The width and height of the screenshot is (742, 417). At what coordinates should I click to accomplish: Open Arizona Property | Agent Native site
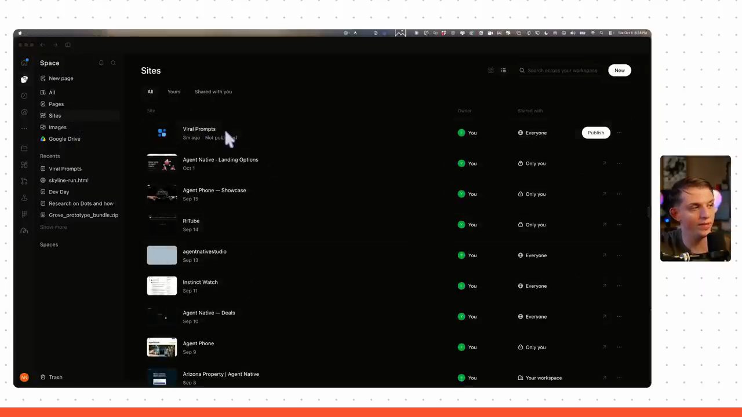tap(221, 374)
